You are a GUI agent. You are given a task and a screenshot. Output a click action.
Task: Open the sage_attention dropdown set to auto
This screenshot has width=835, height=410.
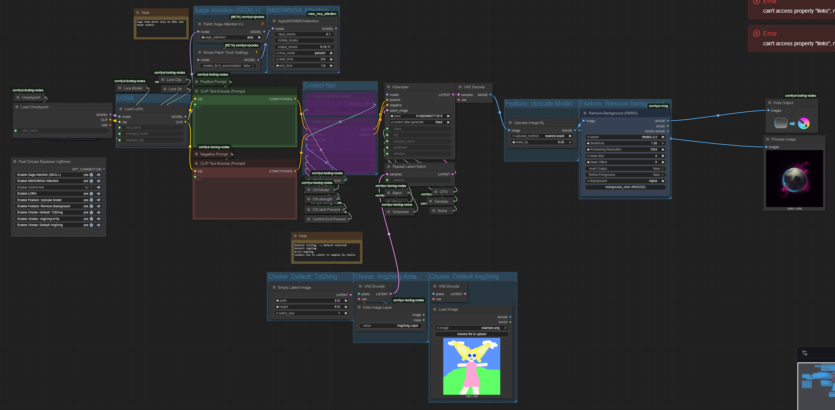tap(231, 38)
